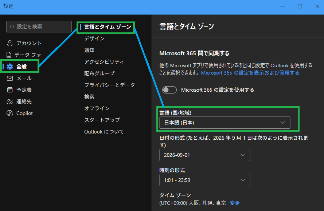324x211 pixels.
Task: Minimize the 設定 window
Action: (x=282, y=7)
